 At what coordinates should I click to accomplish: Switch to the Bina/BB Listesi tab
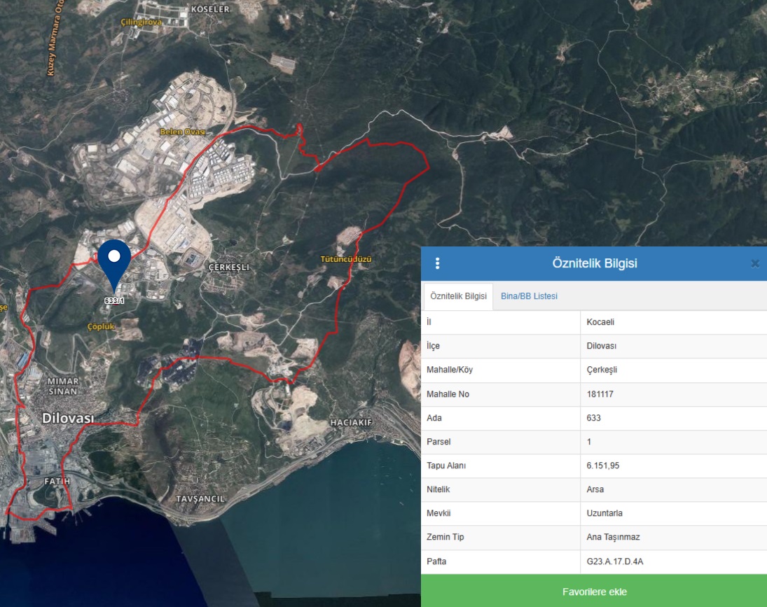coord(529,296)
